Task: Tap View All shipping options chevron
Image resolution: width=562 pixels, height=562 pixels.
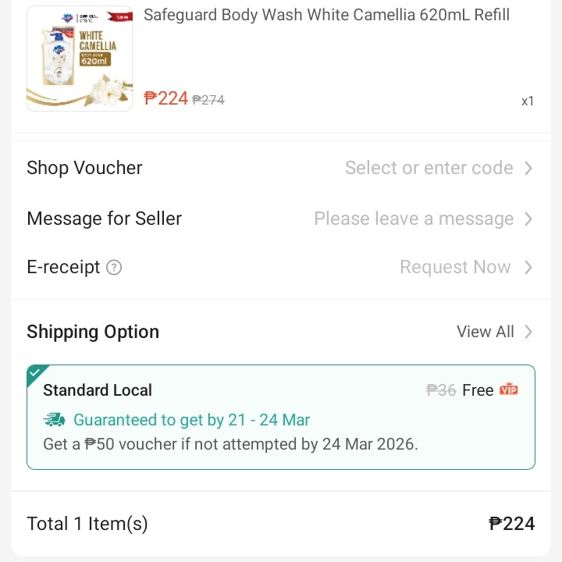Action: coord(528,332)
